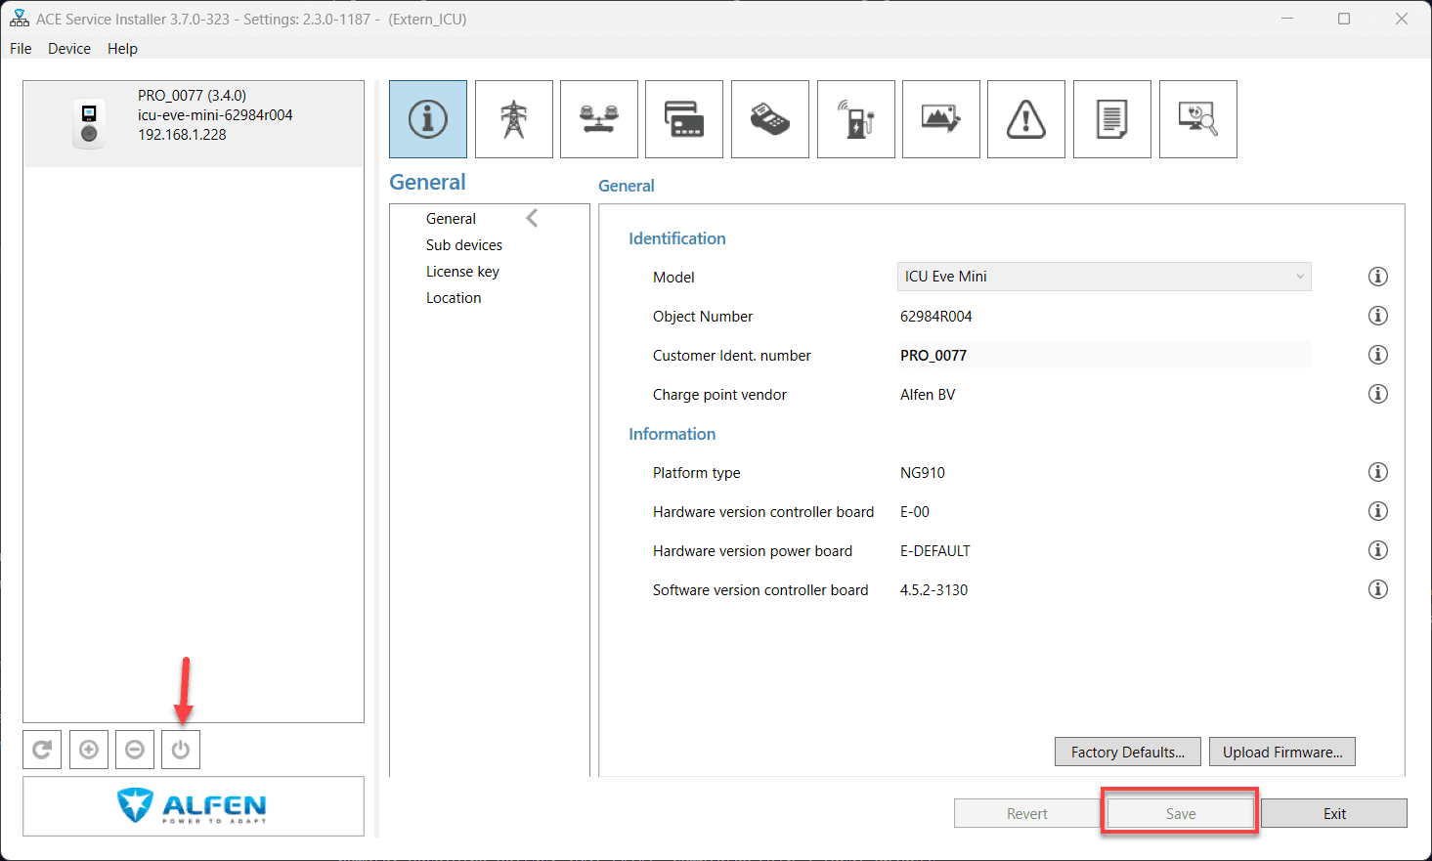Open the warning triangle icon tab

1026,119
